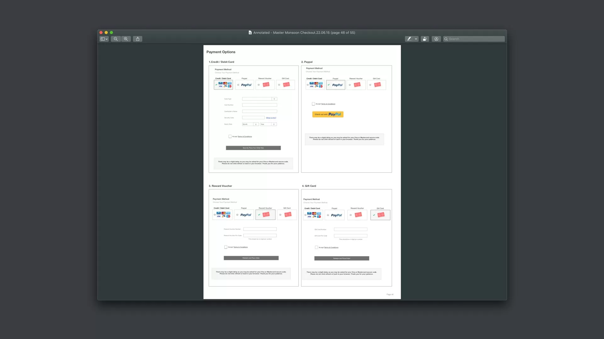Check Accept Terms box in Paypal section

[313, 104]
